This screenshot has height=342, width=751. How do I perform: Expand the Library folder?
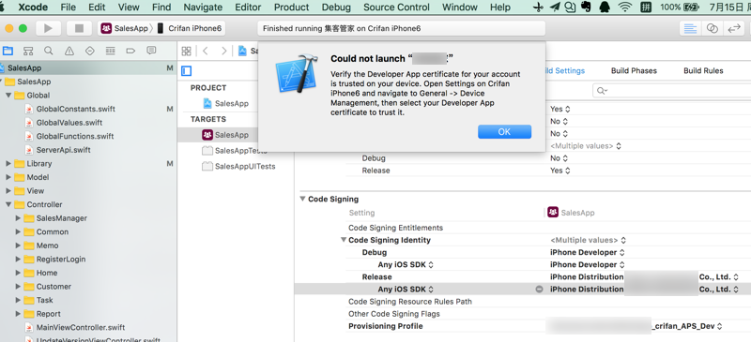[x=8, y=164]
